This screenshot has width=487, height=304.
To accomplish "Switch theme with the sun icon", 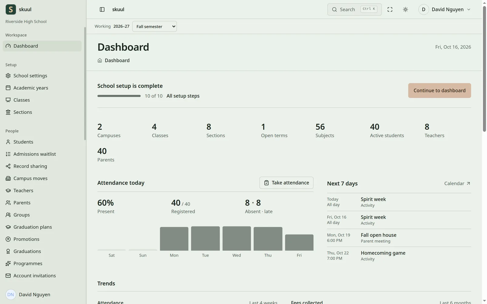I will pyautogui.click(x=405, y=9).
